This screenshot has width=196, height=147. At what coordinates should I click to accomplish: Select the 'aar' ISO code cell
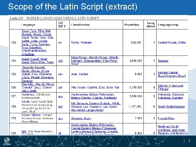(x=60, y=87)
